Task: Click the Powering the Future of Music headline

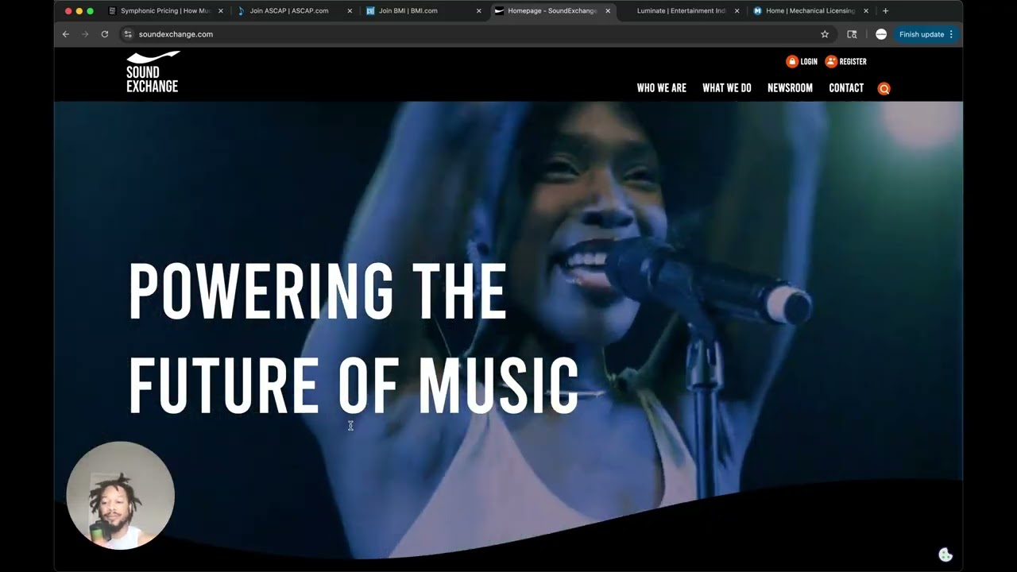Action: 354,339
